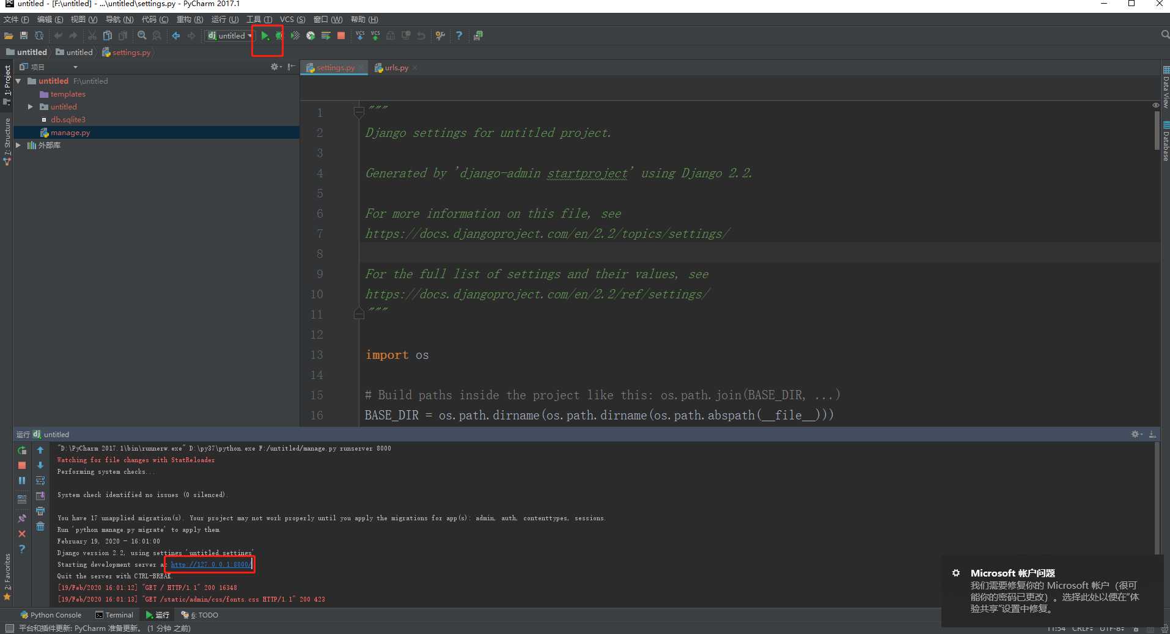Select the settings.py editor tab
This screenshot has width=1170, height=634.
pos(335,68)
